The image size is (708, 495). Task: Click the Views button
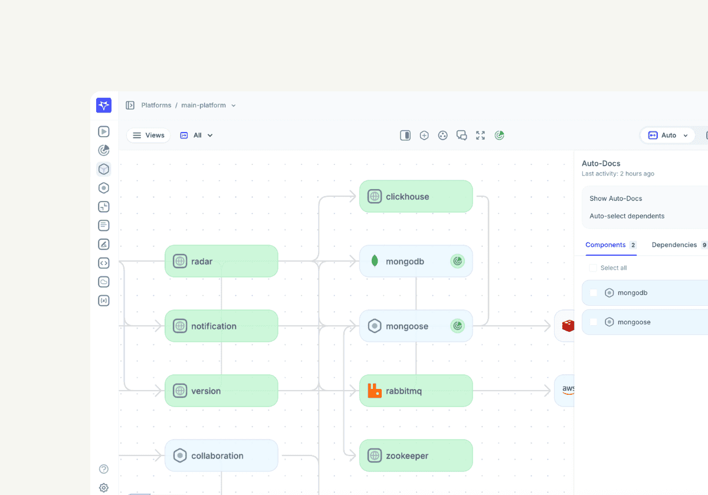[149, 136]
